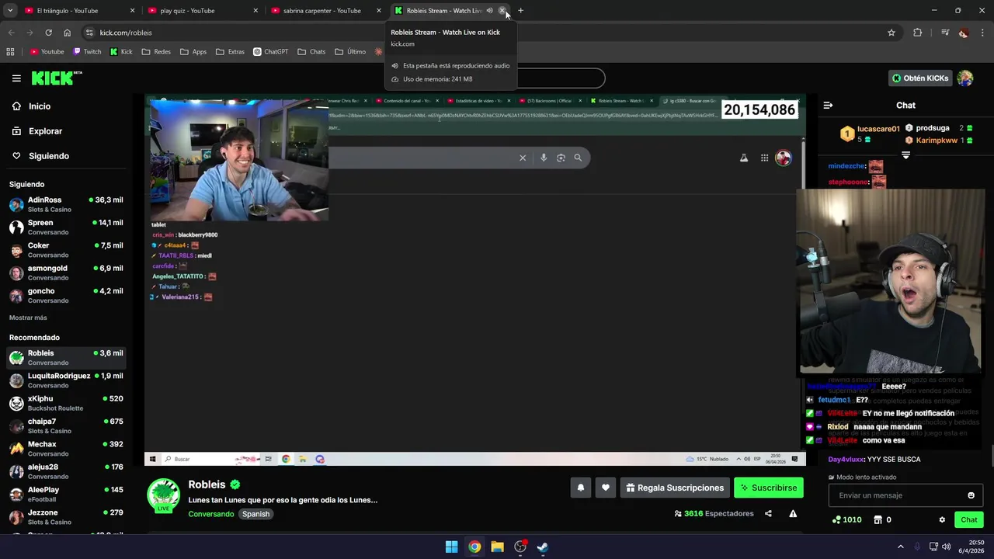Screen dimensions: 994x559
Task: Open Windows Start menu
Action: [451, 547]
